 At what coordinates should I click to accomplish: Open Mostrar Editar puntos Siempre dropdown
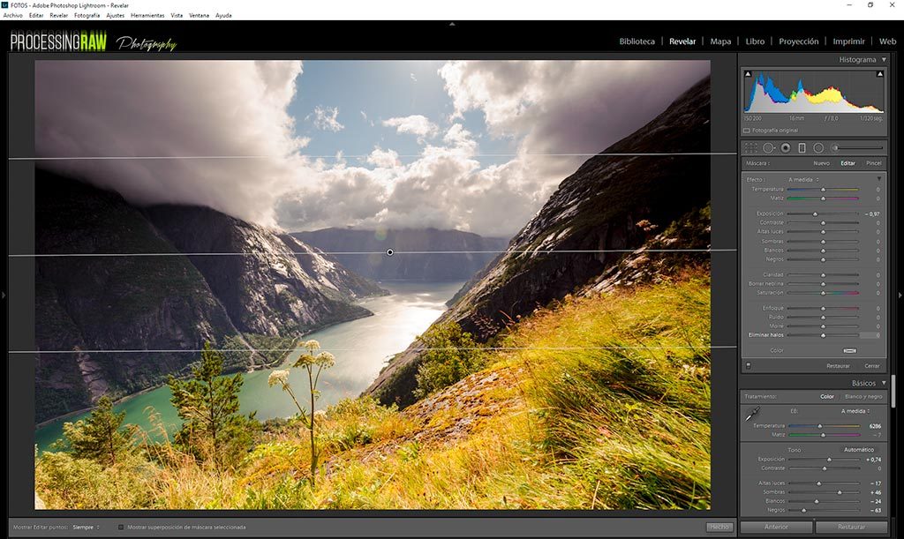click(86, 527)
